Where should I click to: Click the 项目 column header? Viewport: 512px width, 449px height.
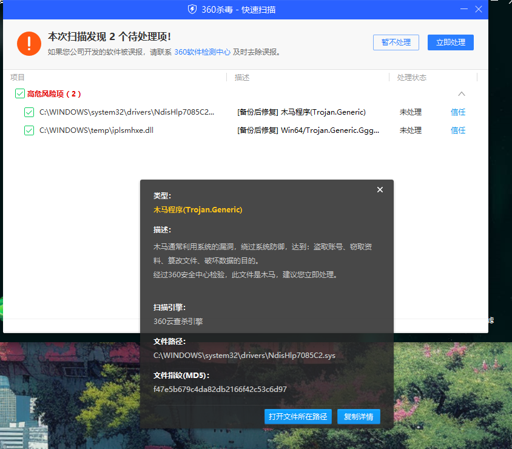point(18,78)
